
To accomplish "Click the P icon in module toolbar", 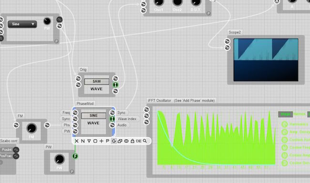I will pyautogui.click(x=108, y=141).
